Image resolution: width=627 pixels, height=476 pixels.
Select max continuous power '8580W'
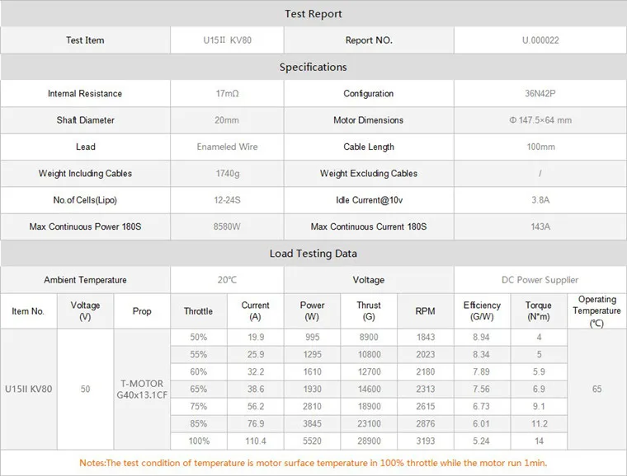[x=227, y=226]
